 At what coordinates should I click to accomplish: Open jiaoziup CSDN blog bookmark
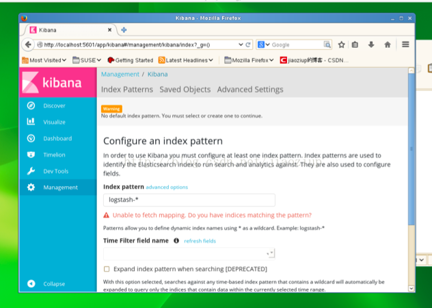(x=314, y=60)
